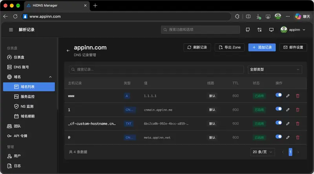Toggle the _cf-custom-hostname record switch
Screen dimensions: 314x174
(x=279, y=123)
